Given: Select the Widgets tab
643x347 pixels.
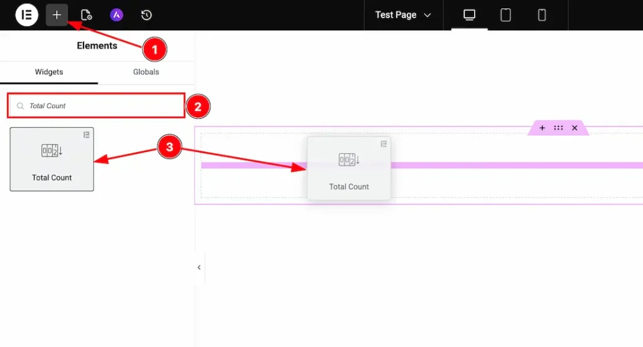Looking at the screenshot, I should pyautogui.click(x=49, y=72).
